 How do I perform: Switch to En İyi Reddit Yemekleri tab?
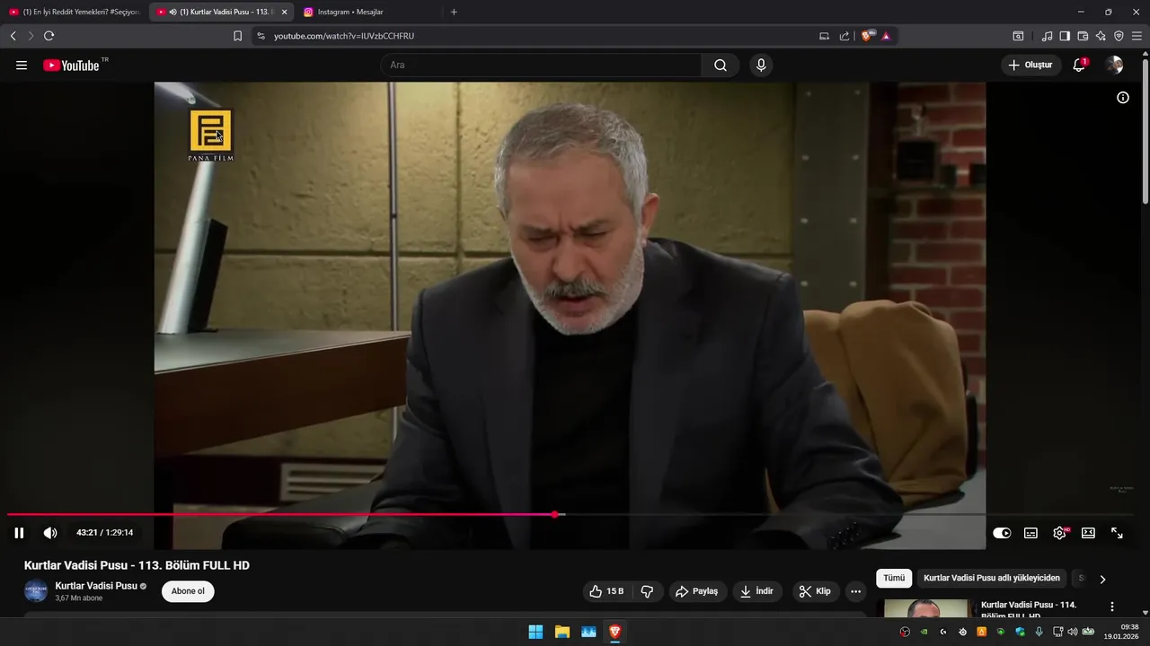point(74,12)
